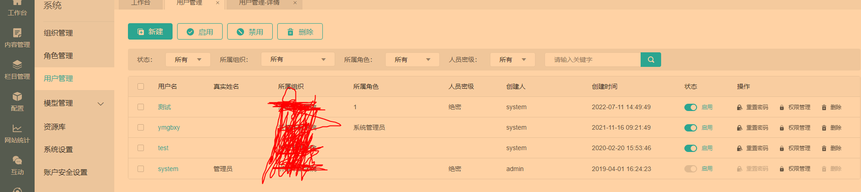Viewport: 861px width, 192px height.
Task: Open the 状态 filter dropdown
Action: tap(188, 60)
